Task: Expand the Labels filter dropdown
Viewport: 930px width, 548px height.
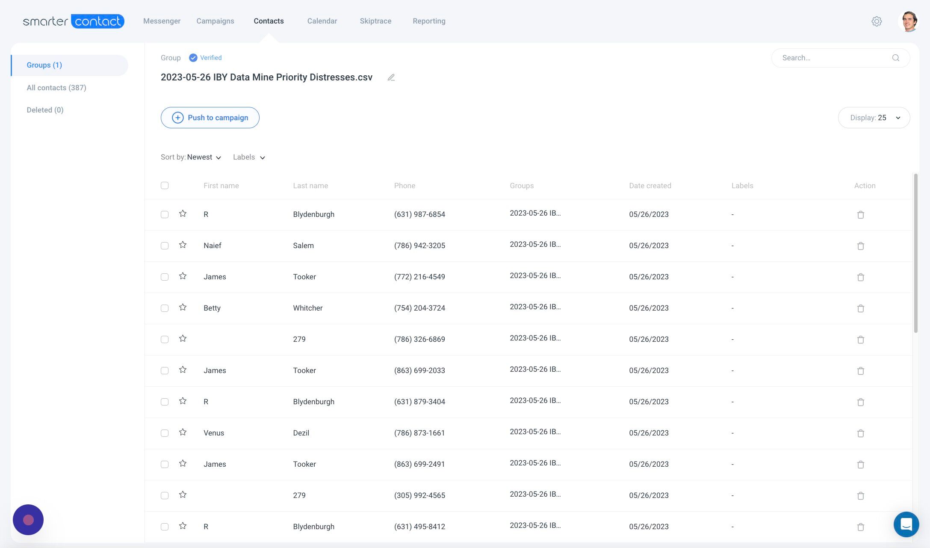Action: click(249, 157)
